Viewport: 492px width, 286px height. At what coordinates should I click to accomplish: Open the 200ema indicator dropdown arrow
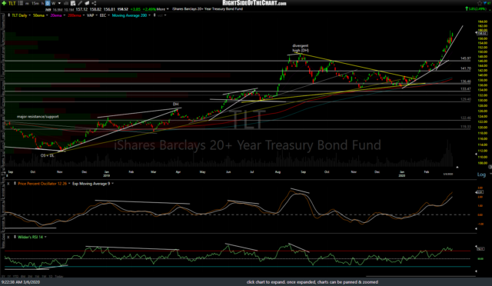pos(84,15)
